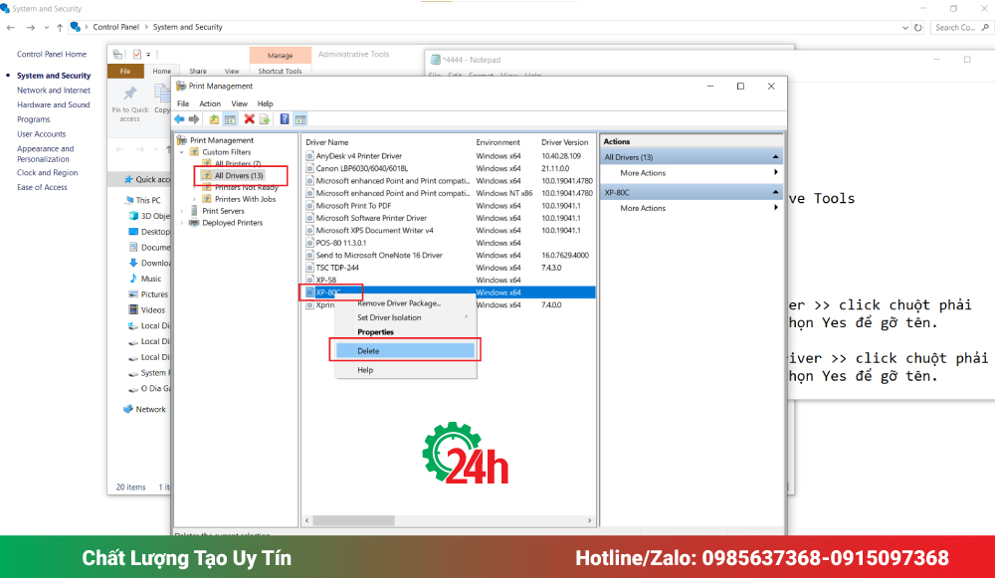Select All Drivers (13) in the tree
The height and width of the screenshot is (578, 995).
[239, 176]
